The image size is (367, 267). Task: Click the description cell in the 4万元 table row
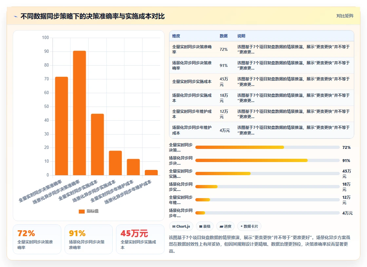[294, 130]
